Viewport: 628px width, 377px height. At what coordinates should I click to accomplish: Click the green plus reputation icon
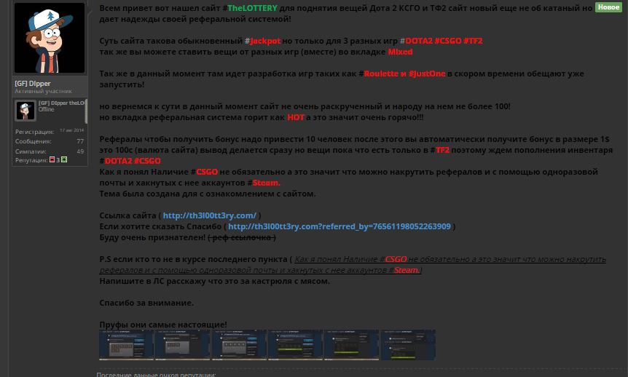click(64, 159)
